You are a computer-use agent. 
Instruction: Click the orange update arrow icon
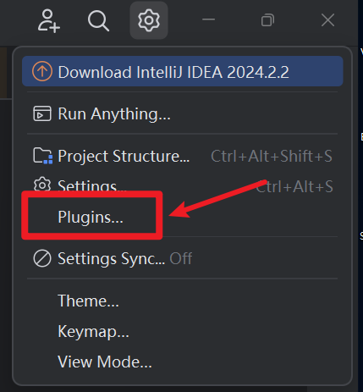coord(42,71)
